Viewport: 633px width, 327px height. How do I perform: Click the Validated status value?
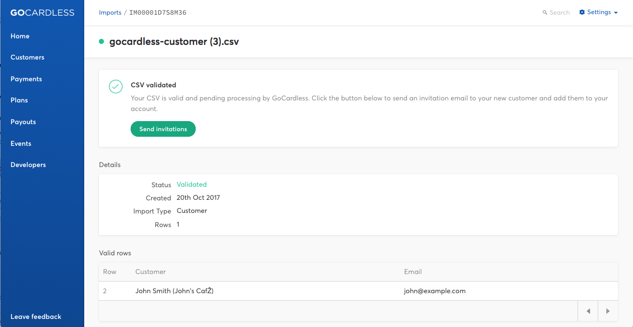click(192, 185)
